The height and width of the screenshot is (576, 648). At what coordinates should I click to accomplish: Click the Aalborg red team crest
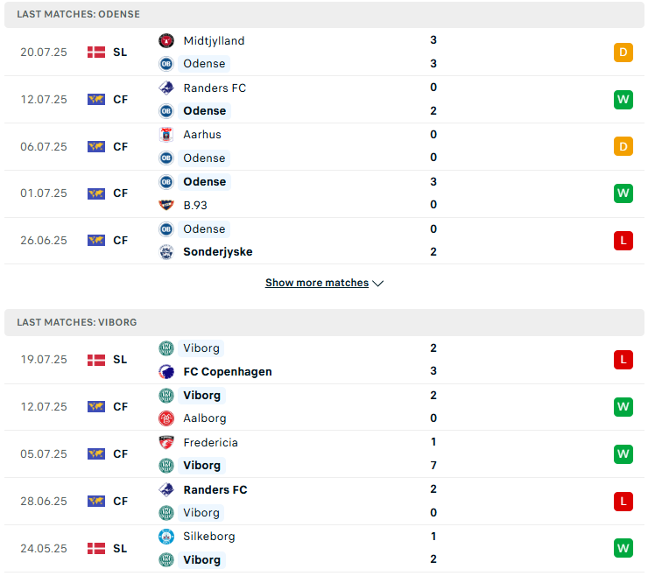pyautogui.click(x=166, y=418)
